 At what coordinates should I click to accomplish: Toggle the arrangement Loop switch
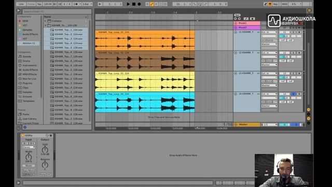pos(200,4)
